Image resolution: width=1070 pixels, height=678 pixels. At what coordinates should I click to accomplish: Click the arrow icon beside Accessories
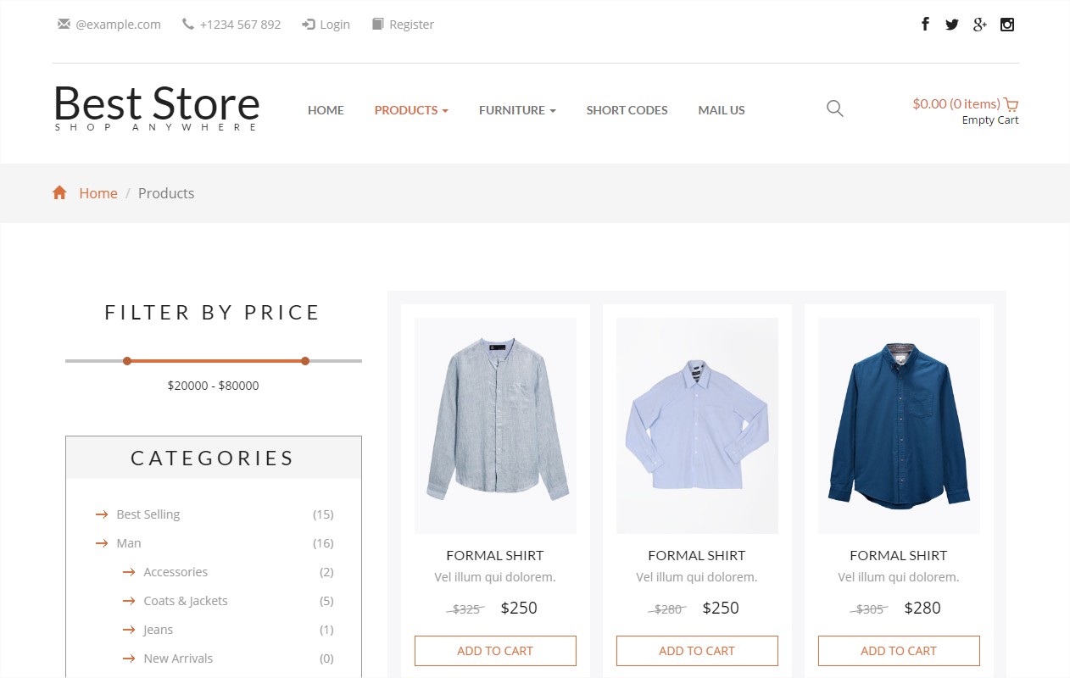point(129,572)
